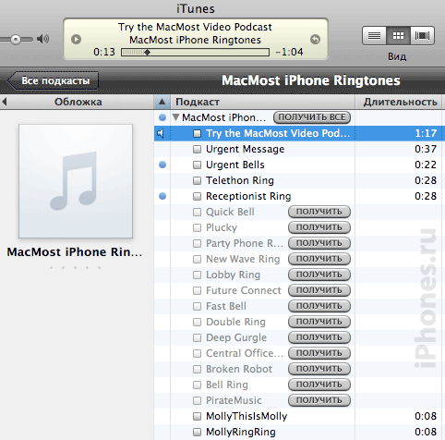Toggle the Urgent Message checkbox
445x440 pixels.
pos(197,150)
